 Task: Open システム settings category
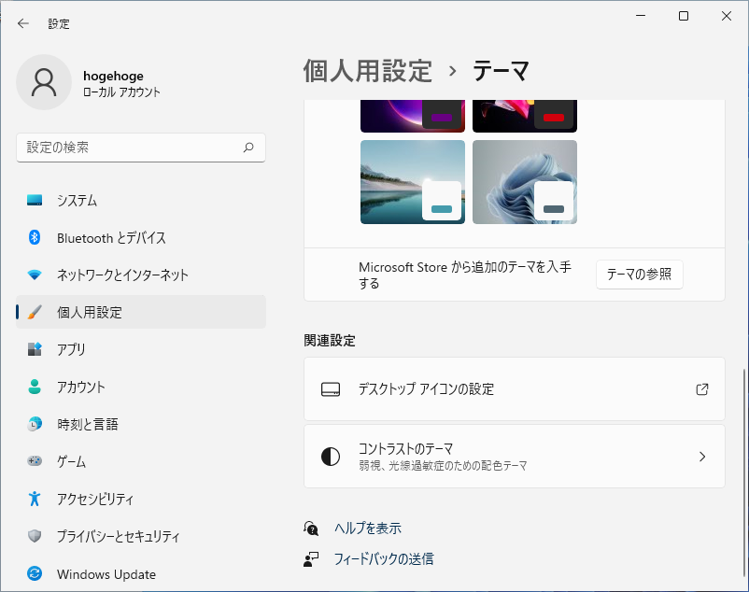click(141, 200)
